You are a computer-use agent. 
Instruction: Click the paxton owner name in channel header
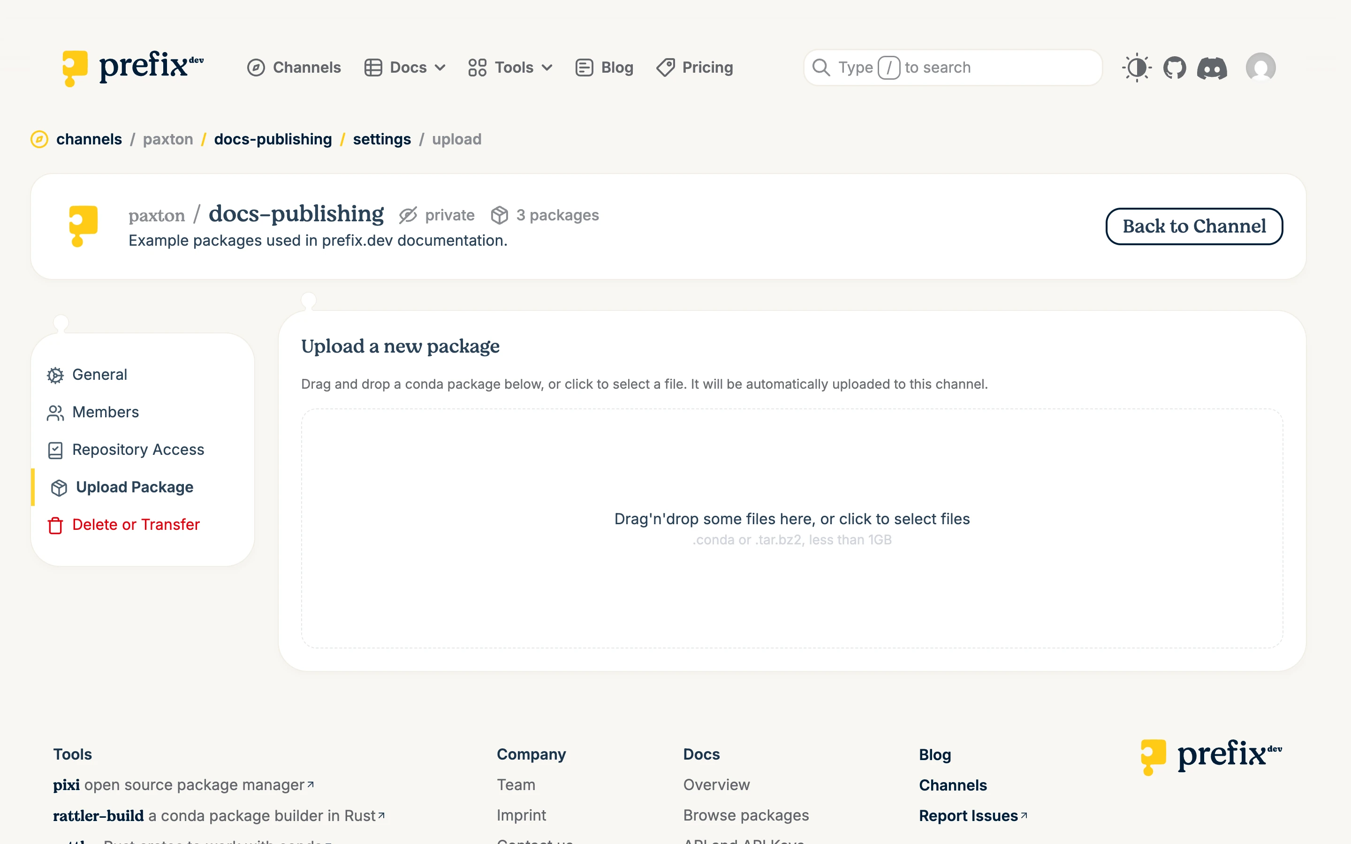(157, 216)
